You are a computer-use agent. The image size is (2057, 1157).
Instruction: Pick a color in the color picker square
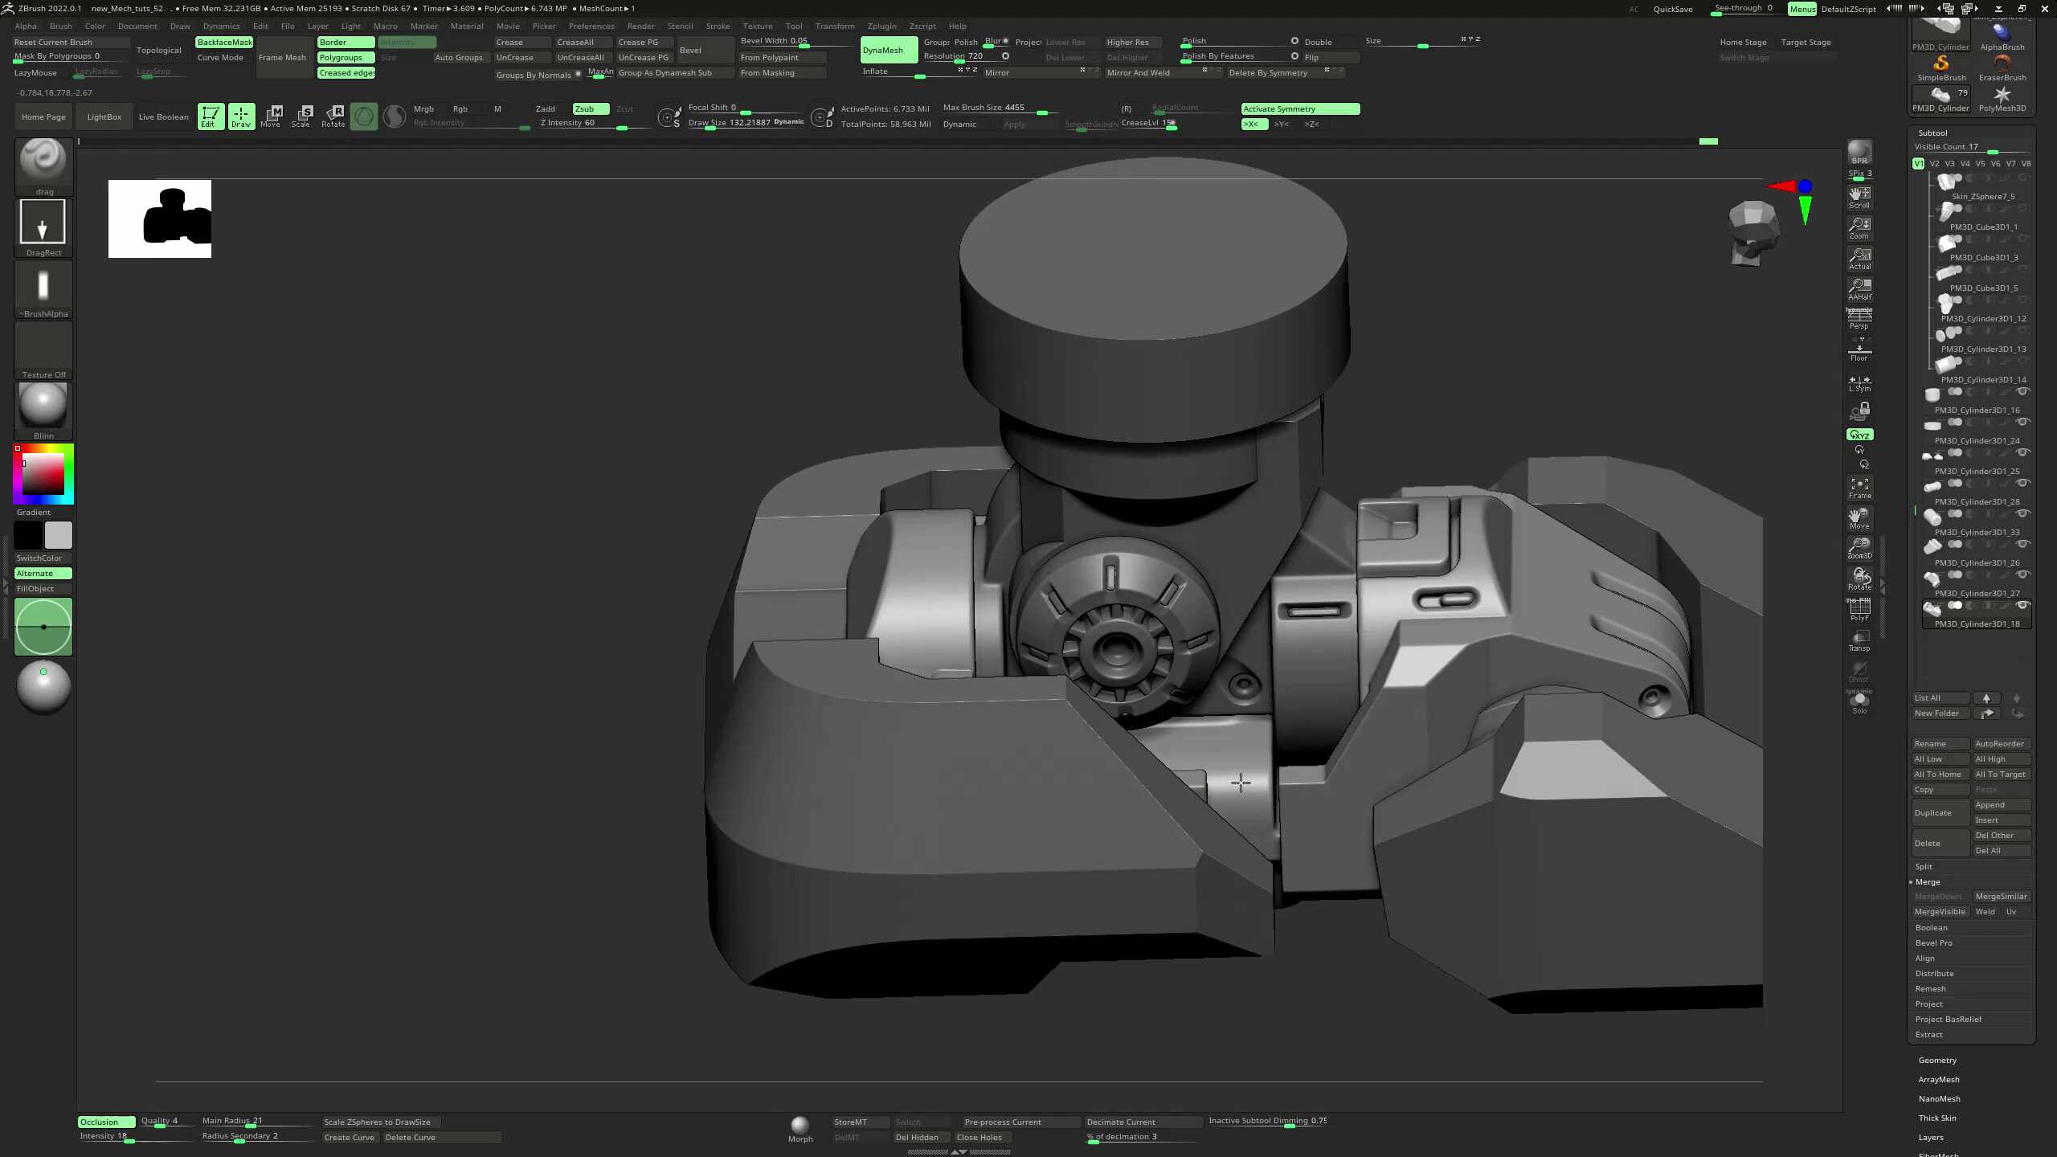(x=43, y=474)
